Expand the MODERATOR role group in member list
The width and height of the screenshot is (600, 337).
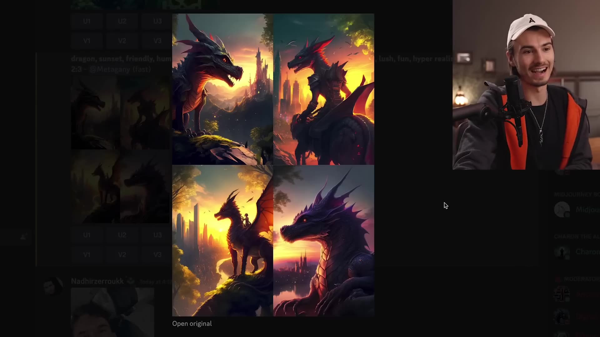tap(580, 279)
